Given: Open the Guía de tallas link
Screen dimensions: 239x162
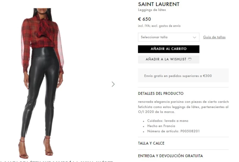Looking at the screenshot, I should pyautogui.click(x=214, y=37).
